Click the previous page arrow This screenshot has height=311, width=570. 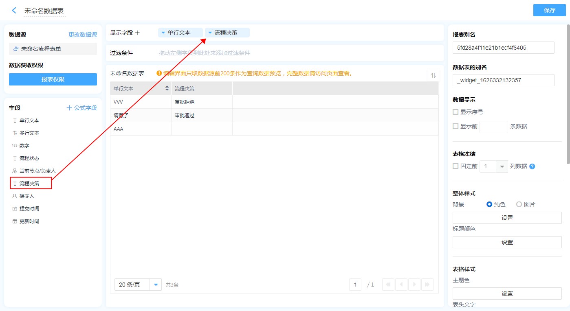tap(401, 285)
